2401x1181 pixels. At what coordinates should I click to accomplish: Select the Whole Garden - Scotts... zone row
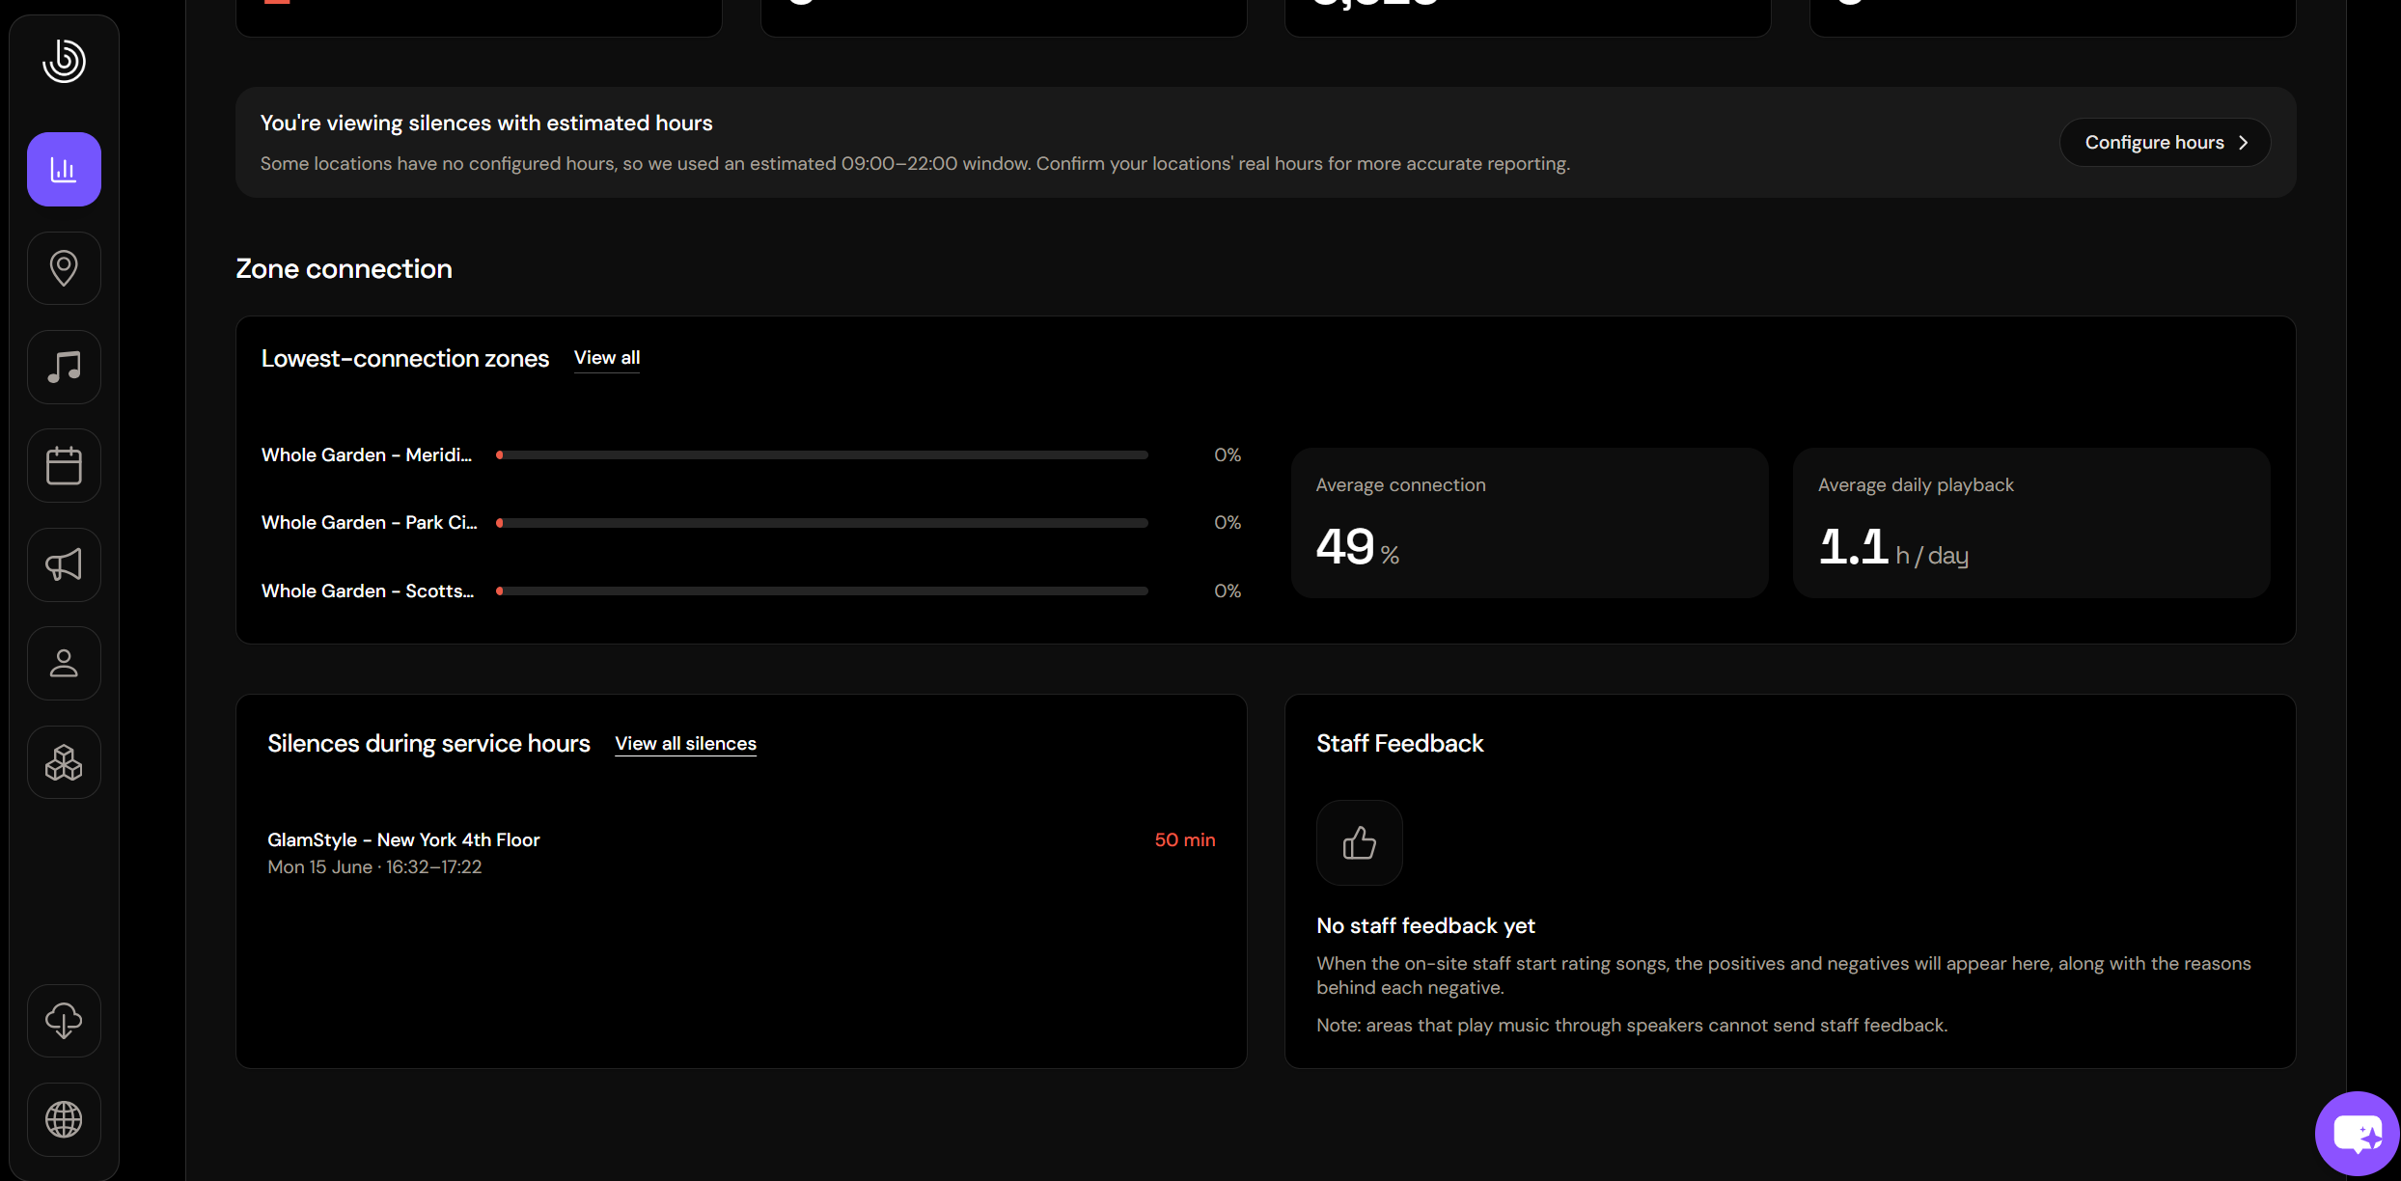(x=751, y=590)
